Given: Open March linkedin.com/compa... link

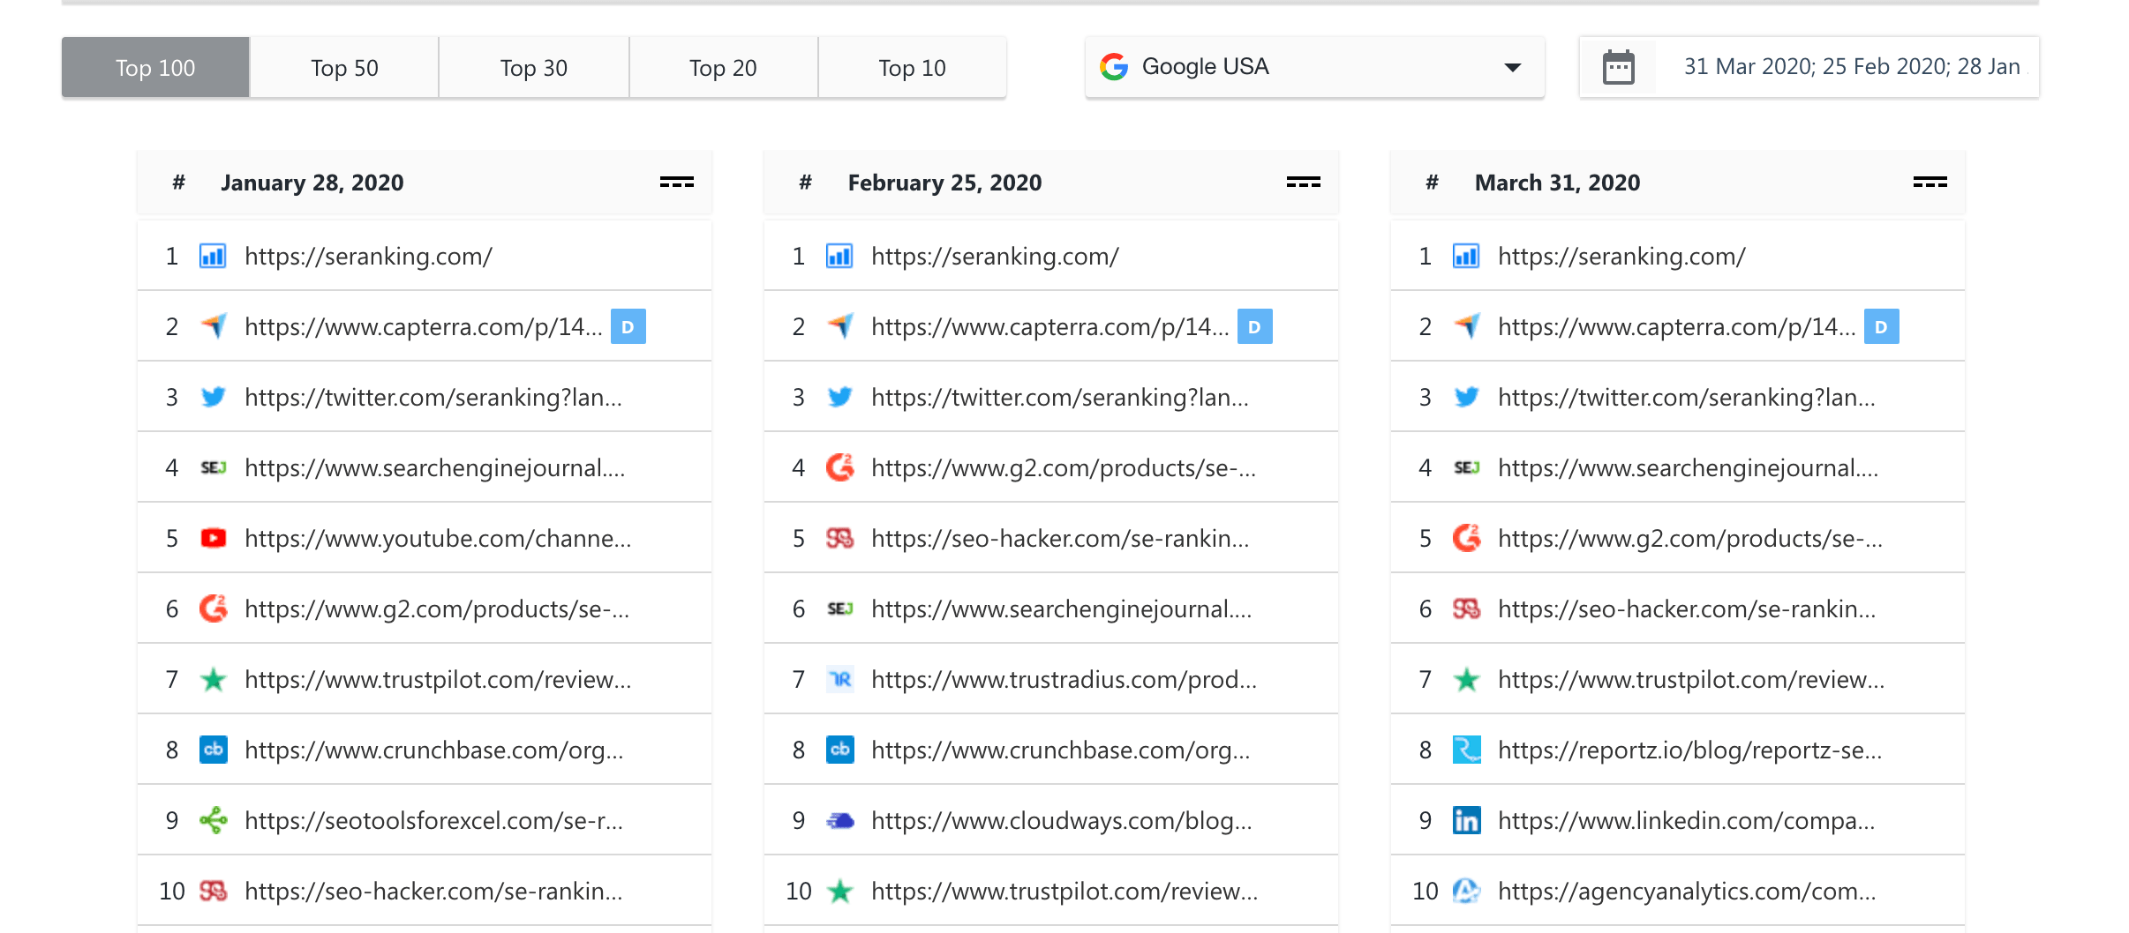Looking at the screenshot, I should pyautogui.click(x=1686, y=820).
